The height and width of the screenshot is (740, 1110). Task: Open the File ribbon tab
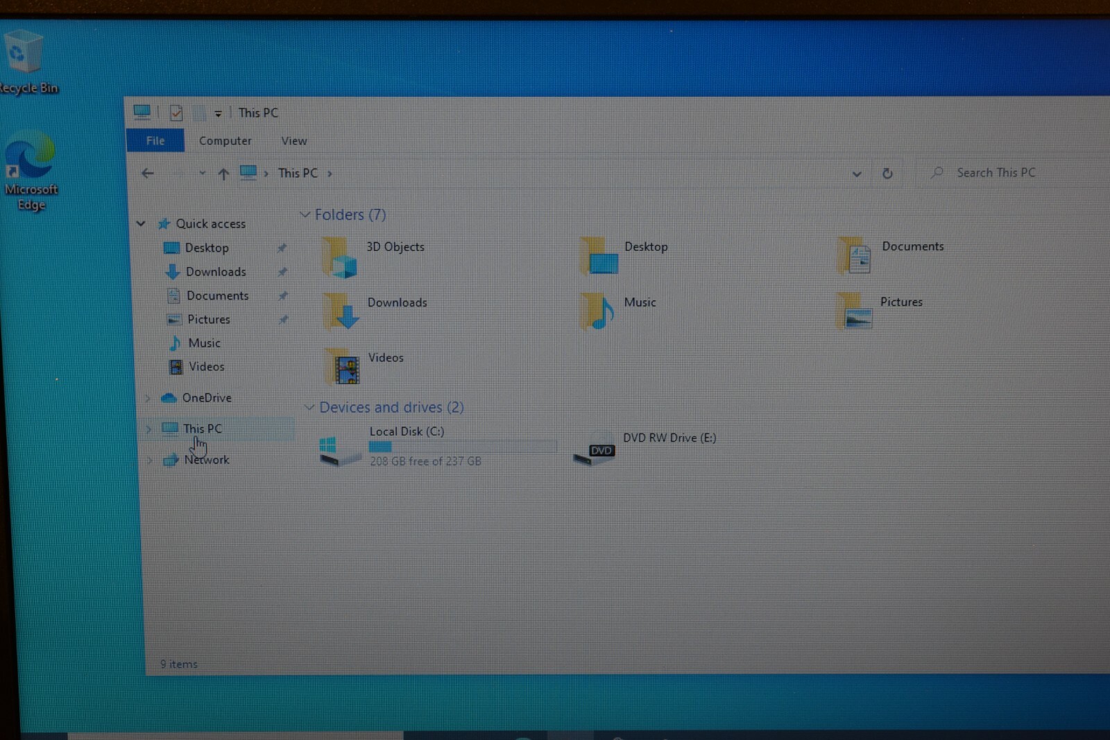click(155, 140)
